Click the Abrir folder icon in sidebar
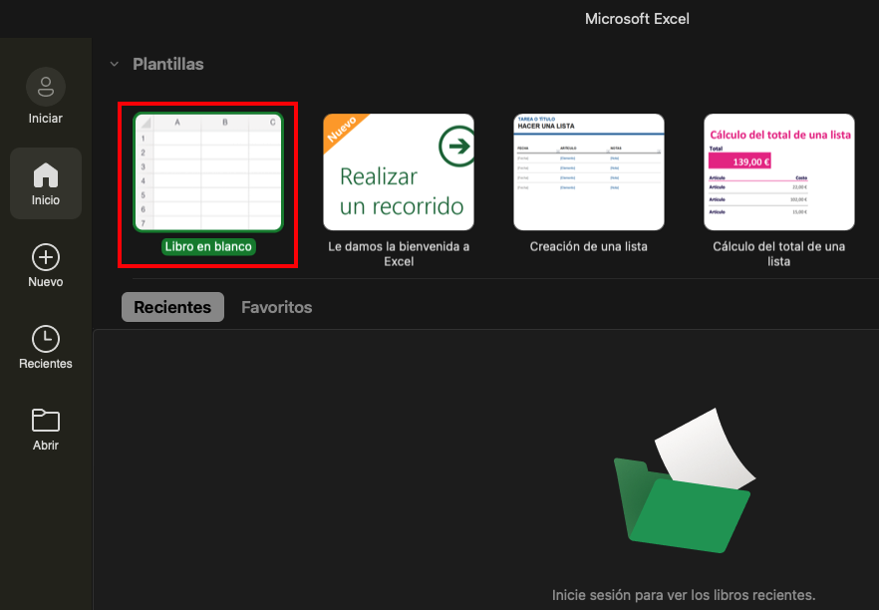The image size is (879, 610). pyautogui.click(x=45, y=421)
